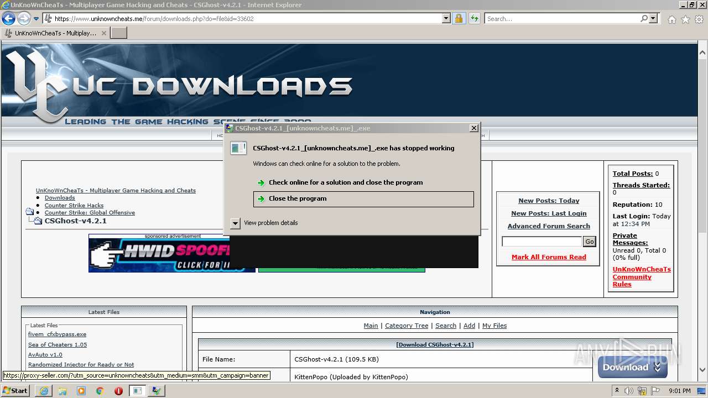Click the Go search button
The width and height of the screenshot is (708, 398).
click(589, 242)
